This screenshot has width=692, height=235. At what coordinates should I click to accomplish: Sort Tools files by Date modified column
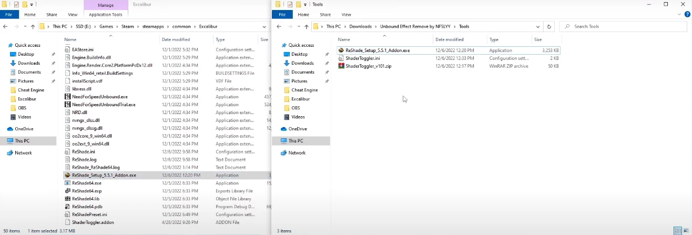tap(450, 39)
